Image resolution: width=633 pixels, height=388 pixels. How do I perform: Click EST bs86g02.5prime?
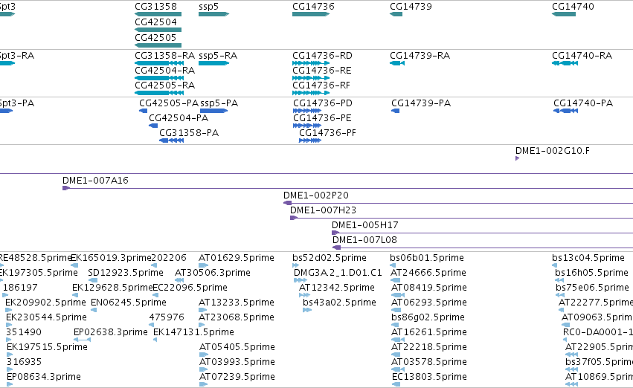click(x=428, y=318)
